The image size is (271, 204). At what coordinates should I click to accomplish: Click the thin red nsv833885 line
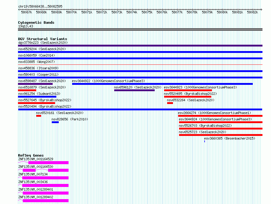(140, 65)
